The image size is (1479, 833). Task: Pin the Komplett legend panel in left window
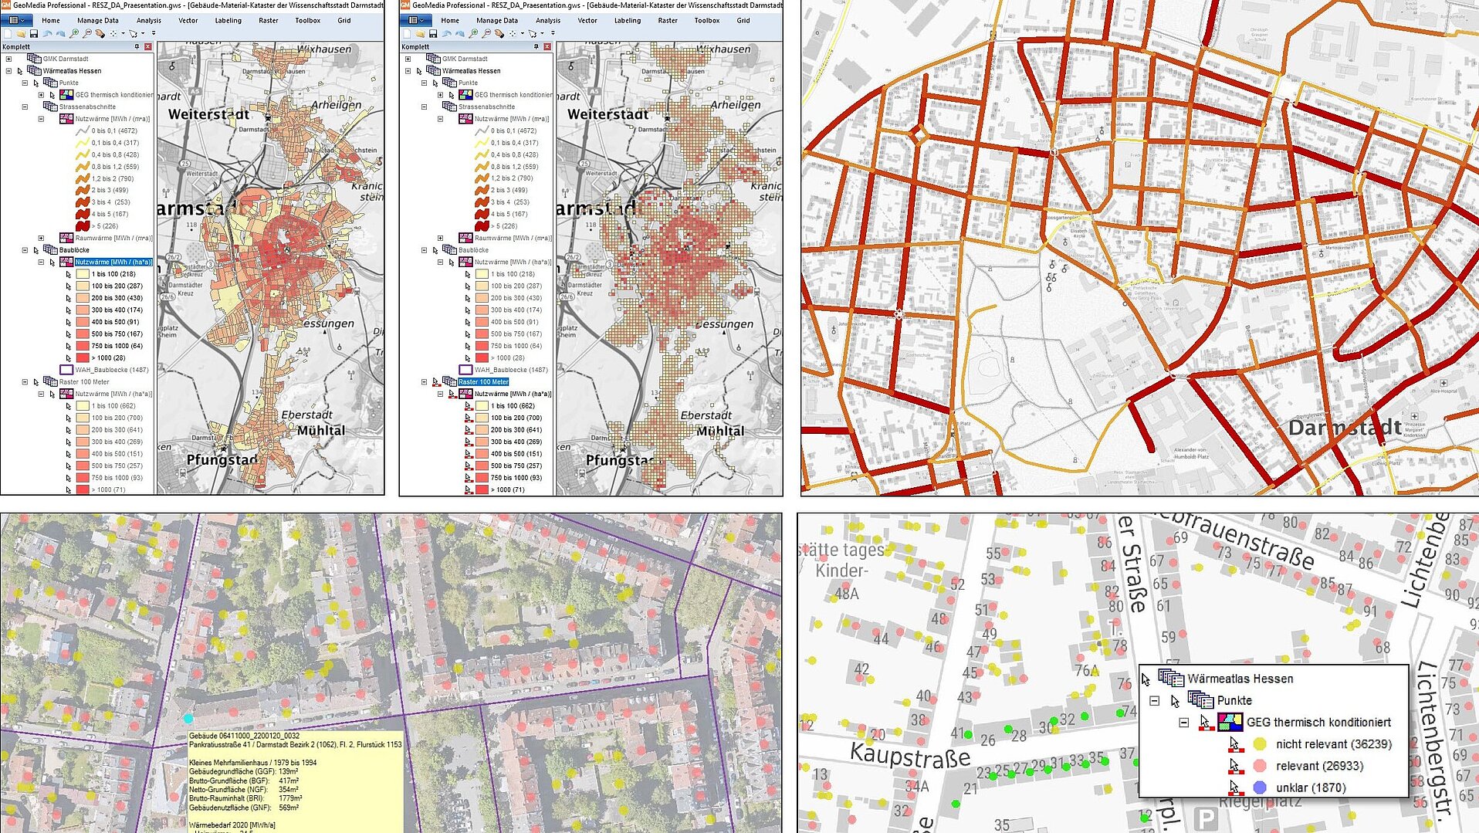coord(137,47)
